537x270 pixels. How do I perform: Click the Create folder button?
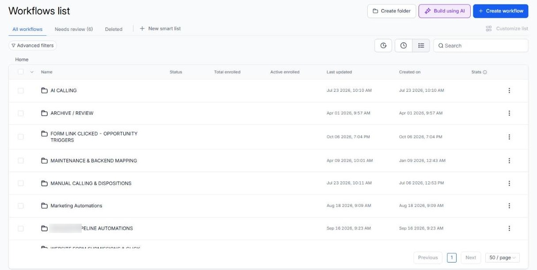click(x=392, y=11)
